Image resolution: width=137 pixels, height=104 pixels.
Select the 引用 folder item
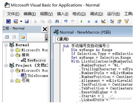[25, 81]
